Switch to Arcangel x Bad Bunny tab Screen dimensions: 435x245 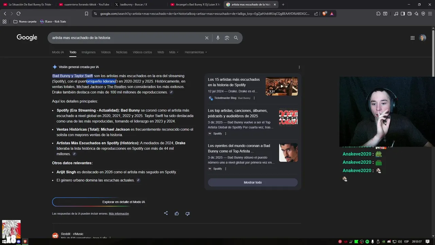[x=195, y=4]
